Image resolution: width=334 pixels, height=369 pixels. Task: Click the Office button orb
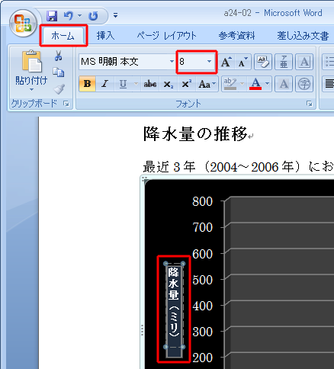[23, 23]
